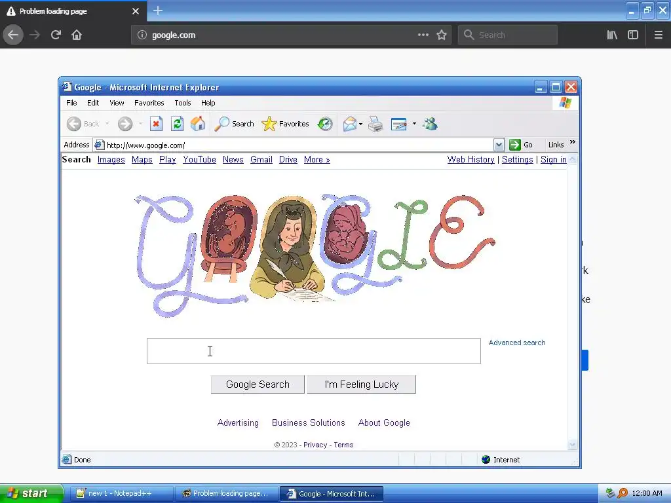Click the Firefox Search box
This screenshot has width=671, height=503.
pyautogui.click(x=508, y=35)
